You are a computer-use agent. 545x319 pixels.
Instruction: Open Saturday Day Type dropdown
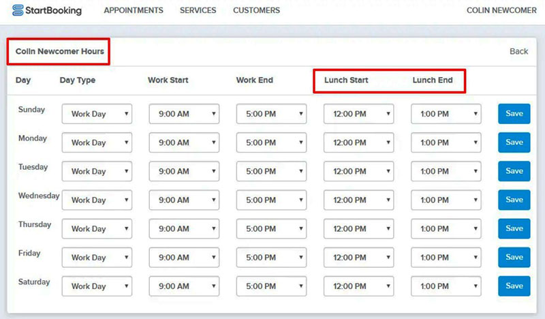[97, 286]
